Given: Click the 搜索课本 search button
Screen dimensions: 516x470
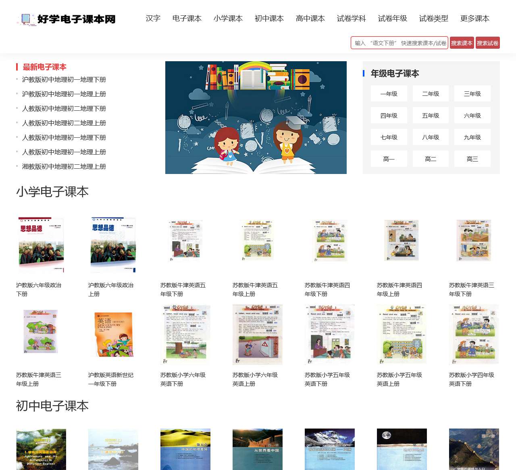Looking at the screenshot, I should tap(462, 43).
